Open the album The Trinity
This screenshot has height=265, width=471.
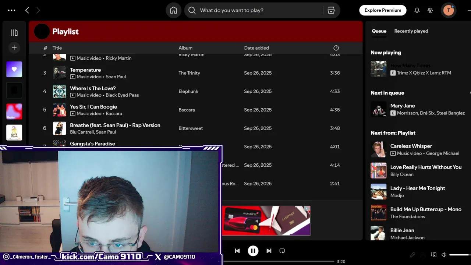coord(189,73)
